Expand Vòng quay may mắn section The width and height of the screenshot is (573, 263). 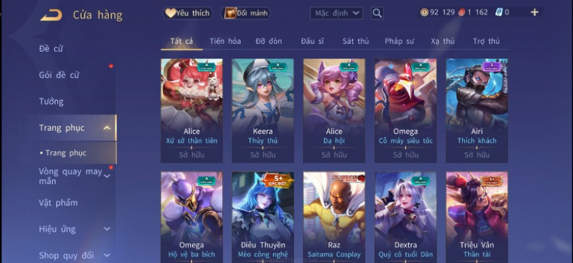point(107,176)
